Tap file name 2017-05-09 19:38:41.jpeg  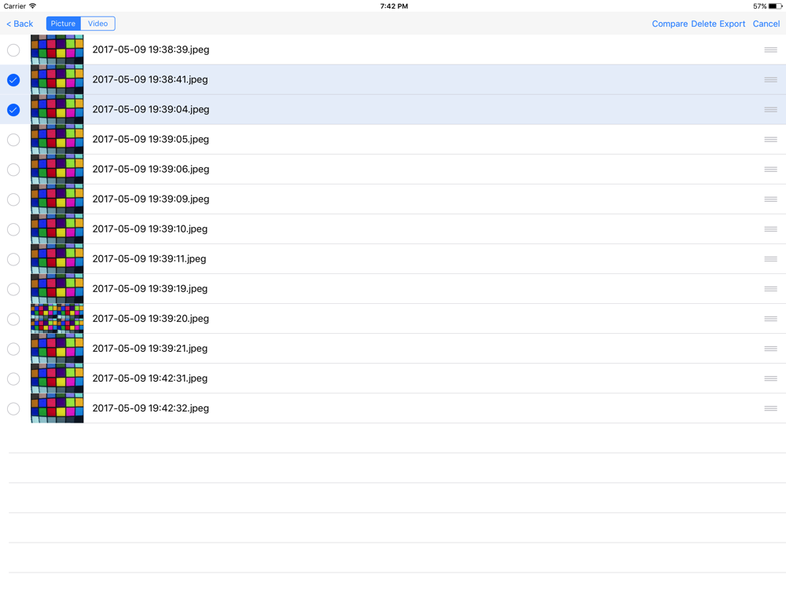pos(150,79)
